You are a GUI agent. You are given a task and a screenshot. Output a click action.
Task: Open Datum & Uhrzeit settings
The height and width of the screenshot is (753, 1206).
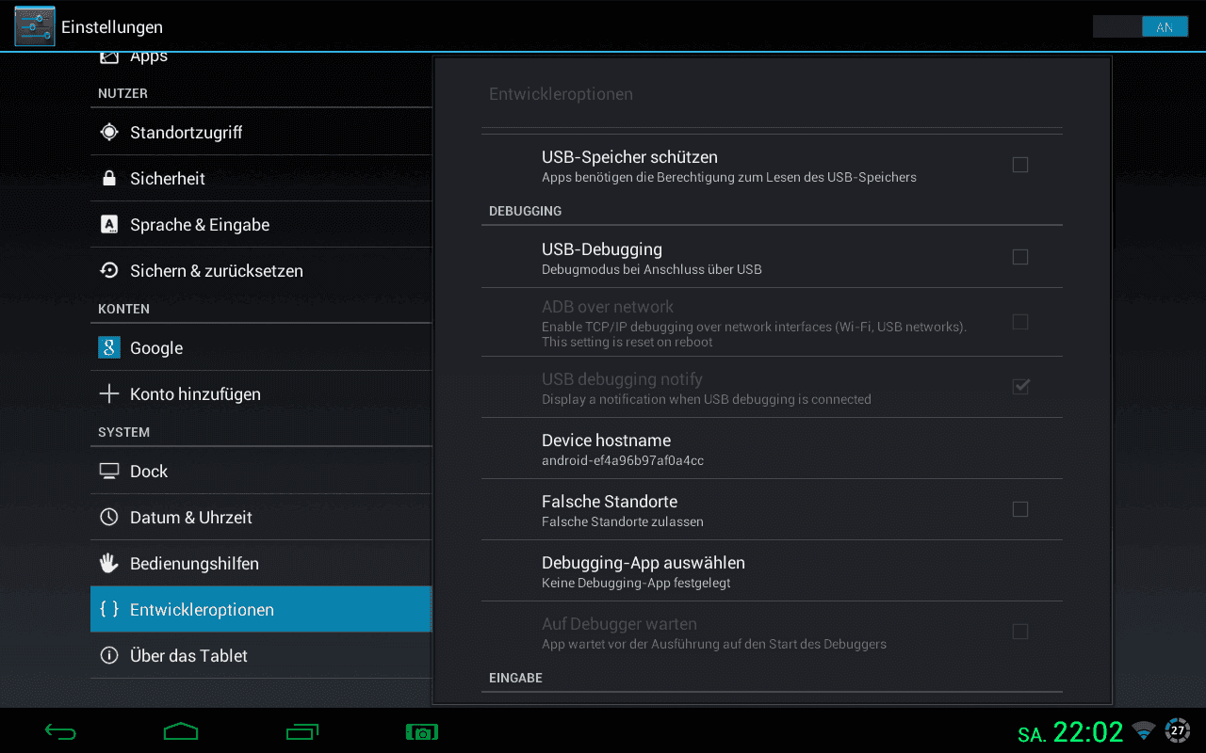261,517
